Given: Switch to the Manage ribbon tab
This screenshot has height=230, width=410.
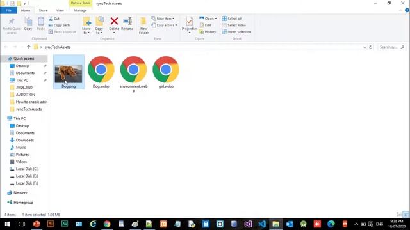Looking at the screenshot, I should (x=80, y=10).
